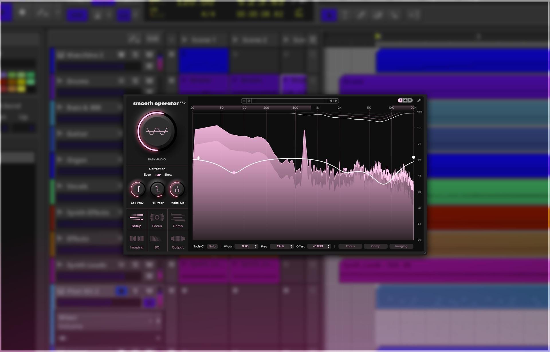Click the 'Width' parameter label
550x352 pixels.
tap(228, 246)
